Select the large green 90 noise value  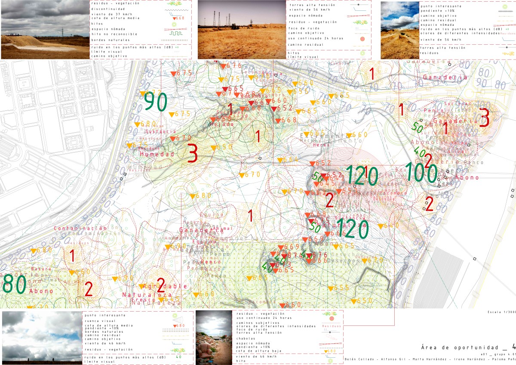(155, 102)
